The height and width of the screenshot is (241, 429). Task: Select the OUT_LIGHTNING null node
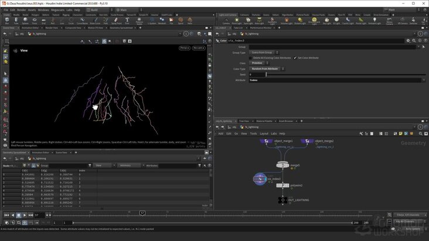pos(282,200)
